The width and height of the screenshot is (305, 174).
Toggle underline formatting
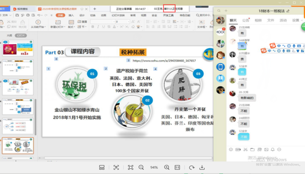tap(103, 27)
